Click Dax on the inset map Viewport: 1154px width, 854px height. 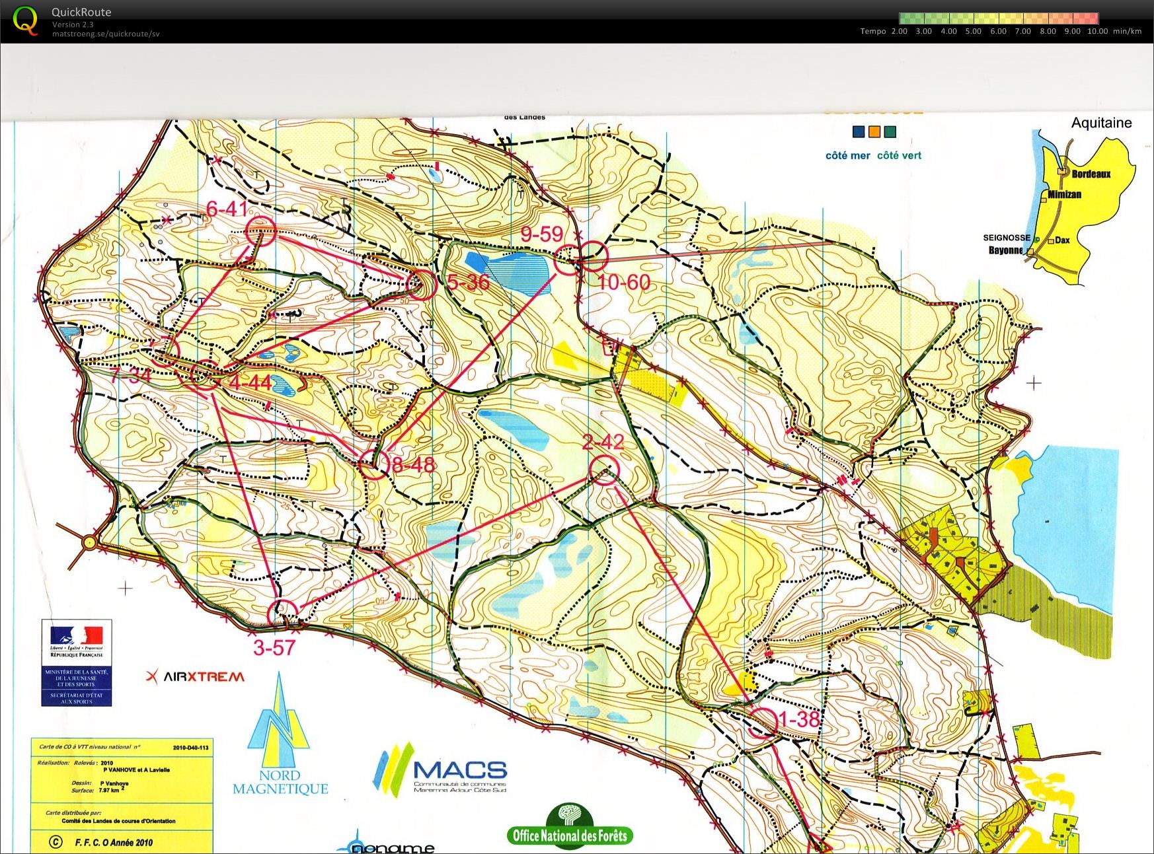point(1062,240)
